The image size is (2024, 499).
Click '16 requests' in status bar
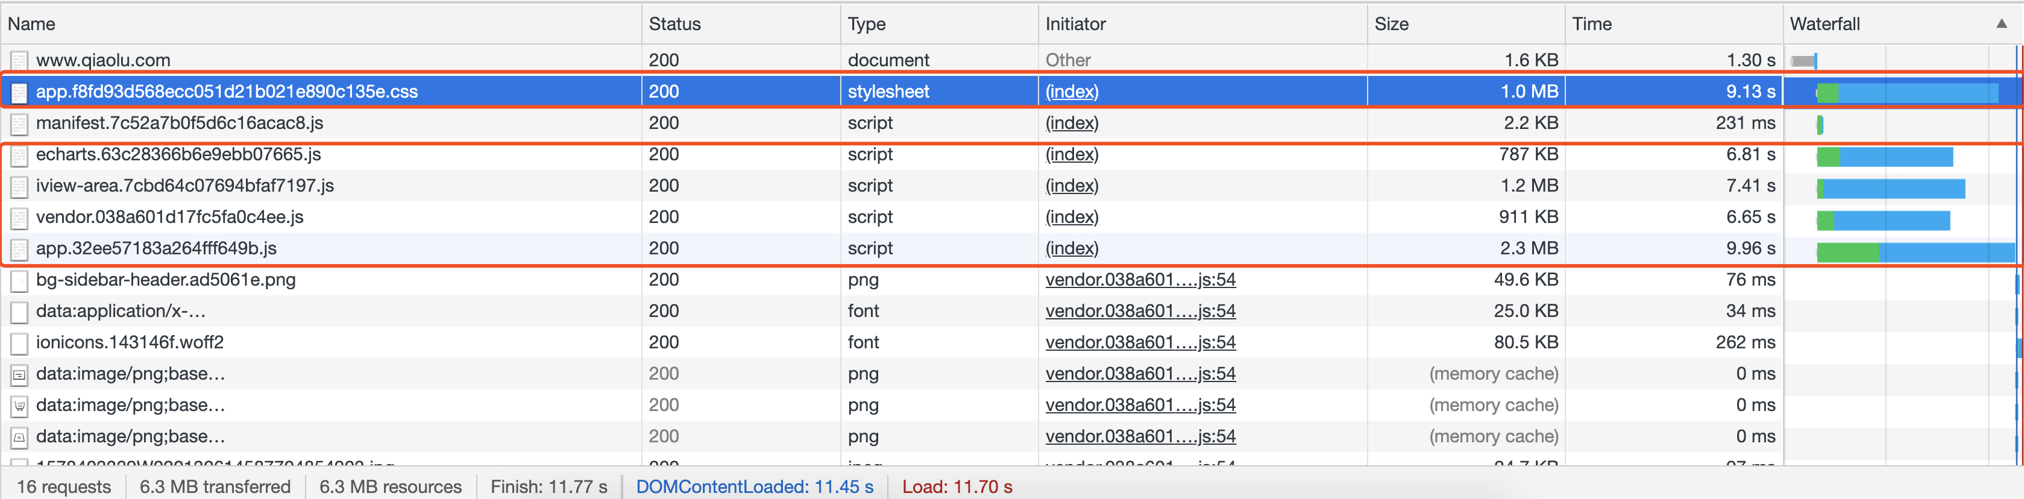point(64,486)
